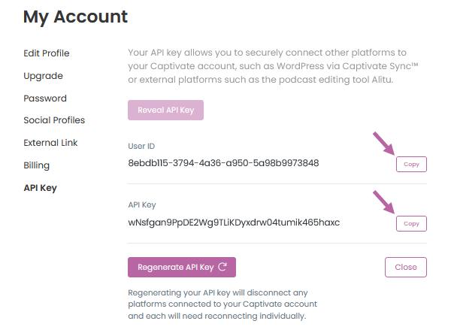Click the circular refresh arrow icon
Screen dimensions: 451x327
click(x=222, y=267)
